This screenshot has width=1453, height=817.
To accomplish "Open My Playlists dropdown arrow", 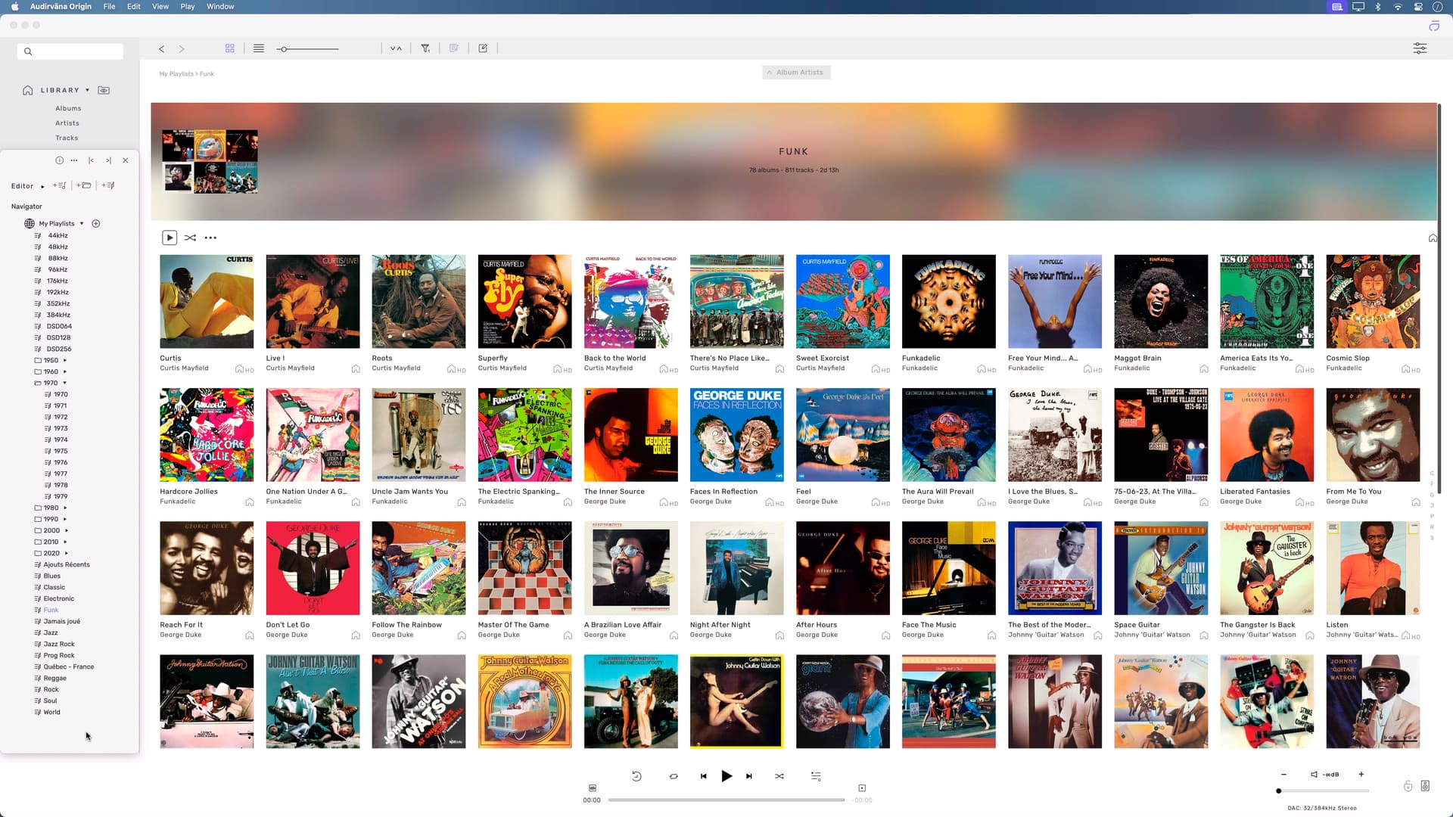I will click(x=82, y=224).
